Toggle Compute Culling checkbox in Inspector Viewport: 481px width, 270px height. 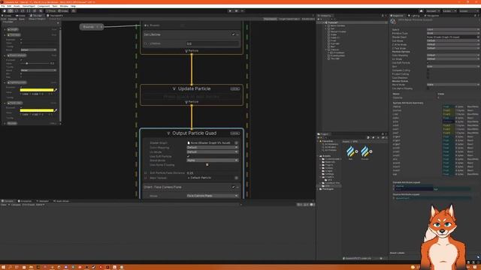click(428, 70)
